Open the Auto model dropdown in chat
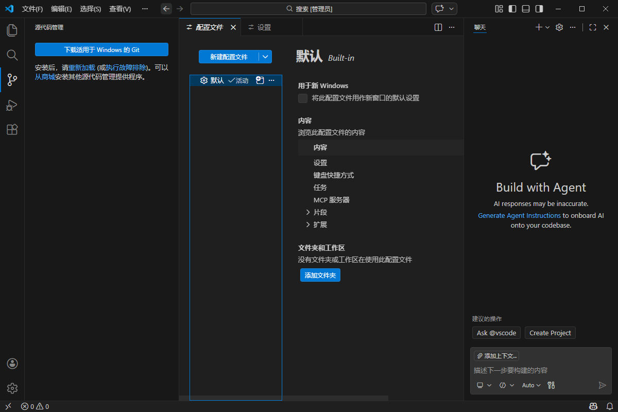Image resolution: width=618 pixels, height=412 pixels. coord(530,385)
